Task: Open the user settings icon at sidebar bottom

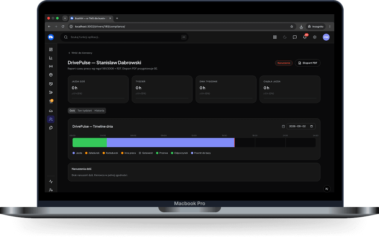Action: pos(51,190)
